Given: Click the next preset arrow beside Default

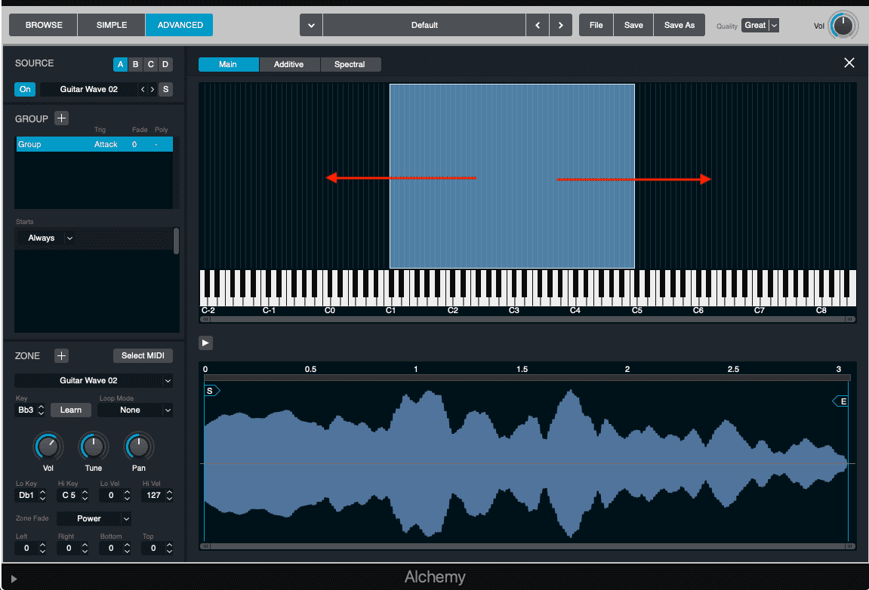Looking at the screenshot, I should click(x=561, y=25).
